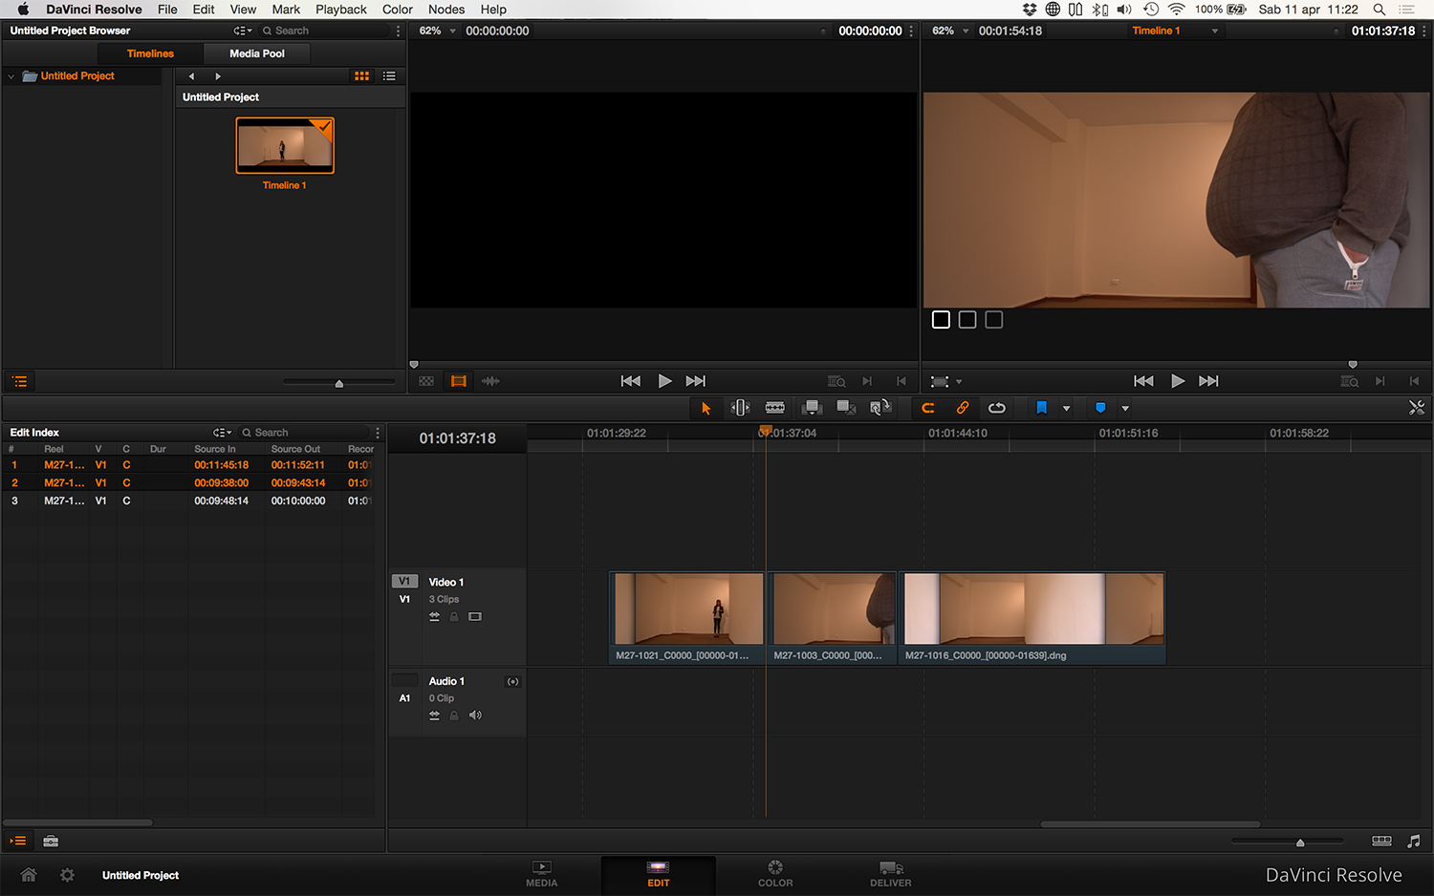Open the Nodes menu
Screen dimensions: 1434x896
point(446,10)
